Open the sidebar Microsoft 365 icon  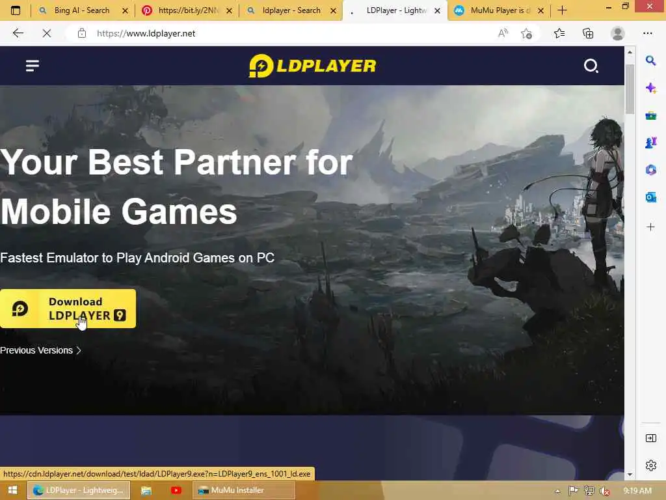click(650, 170)
